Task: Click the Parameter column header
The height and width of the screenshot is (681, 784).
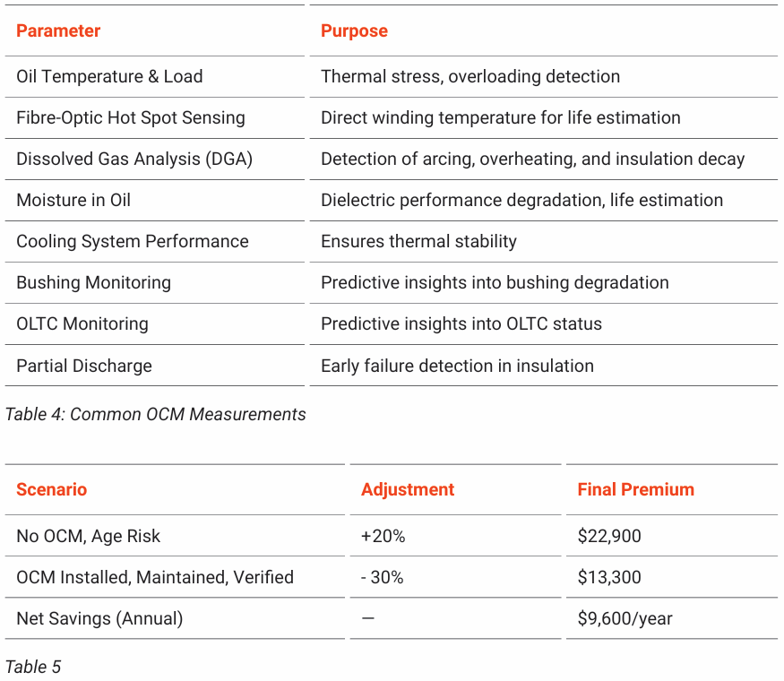Action: pyautogui.click(x=58, y=31)
